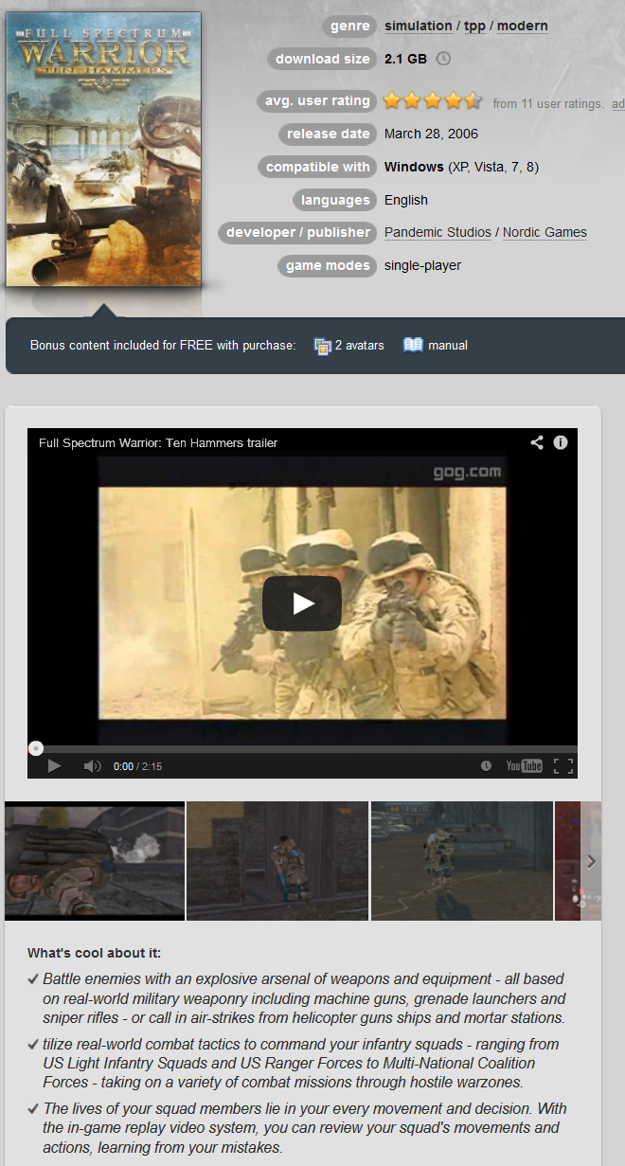The image size is (625, 1166).
Task: Click the What's cool about it heading
Action: pos(94,953)
